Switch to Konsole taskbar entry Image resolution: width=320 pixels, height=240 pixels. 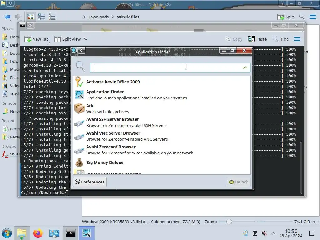pyautogui.click(x=70, y=233)
